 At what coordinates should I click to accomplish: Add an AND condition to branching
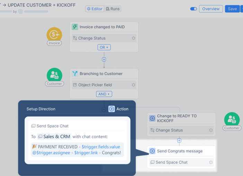104,94
